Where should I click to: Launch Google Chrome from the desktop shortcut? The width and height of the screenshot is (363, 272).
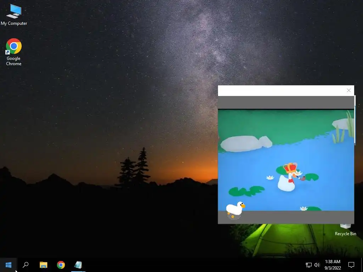tap(14, 52)
